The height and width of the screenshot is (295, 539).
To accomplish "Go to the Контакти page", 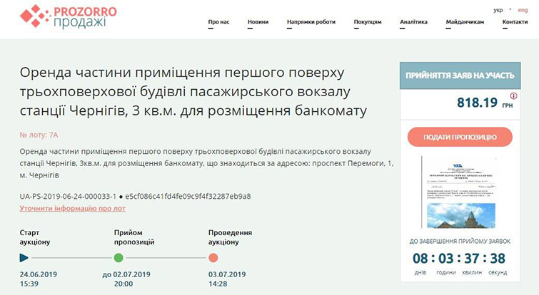I will [x=515, y=22].
